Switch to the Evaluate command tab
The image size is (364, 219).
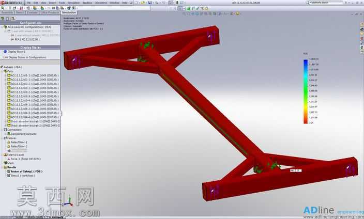point(32,12)
